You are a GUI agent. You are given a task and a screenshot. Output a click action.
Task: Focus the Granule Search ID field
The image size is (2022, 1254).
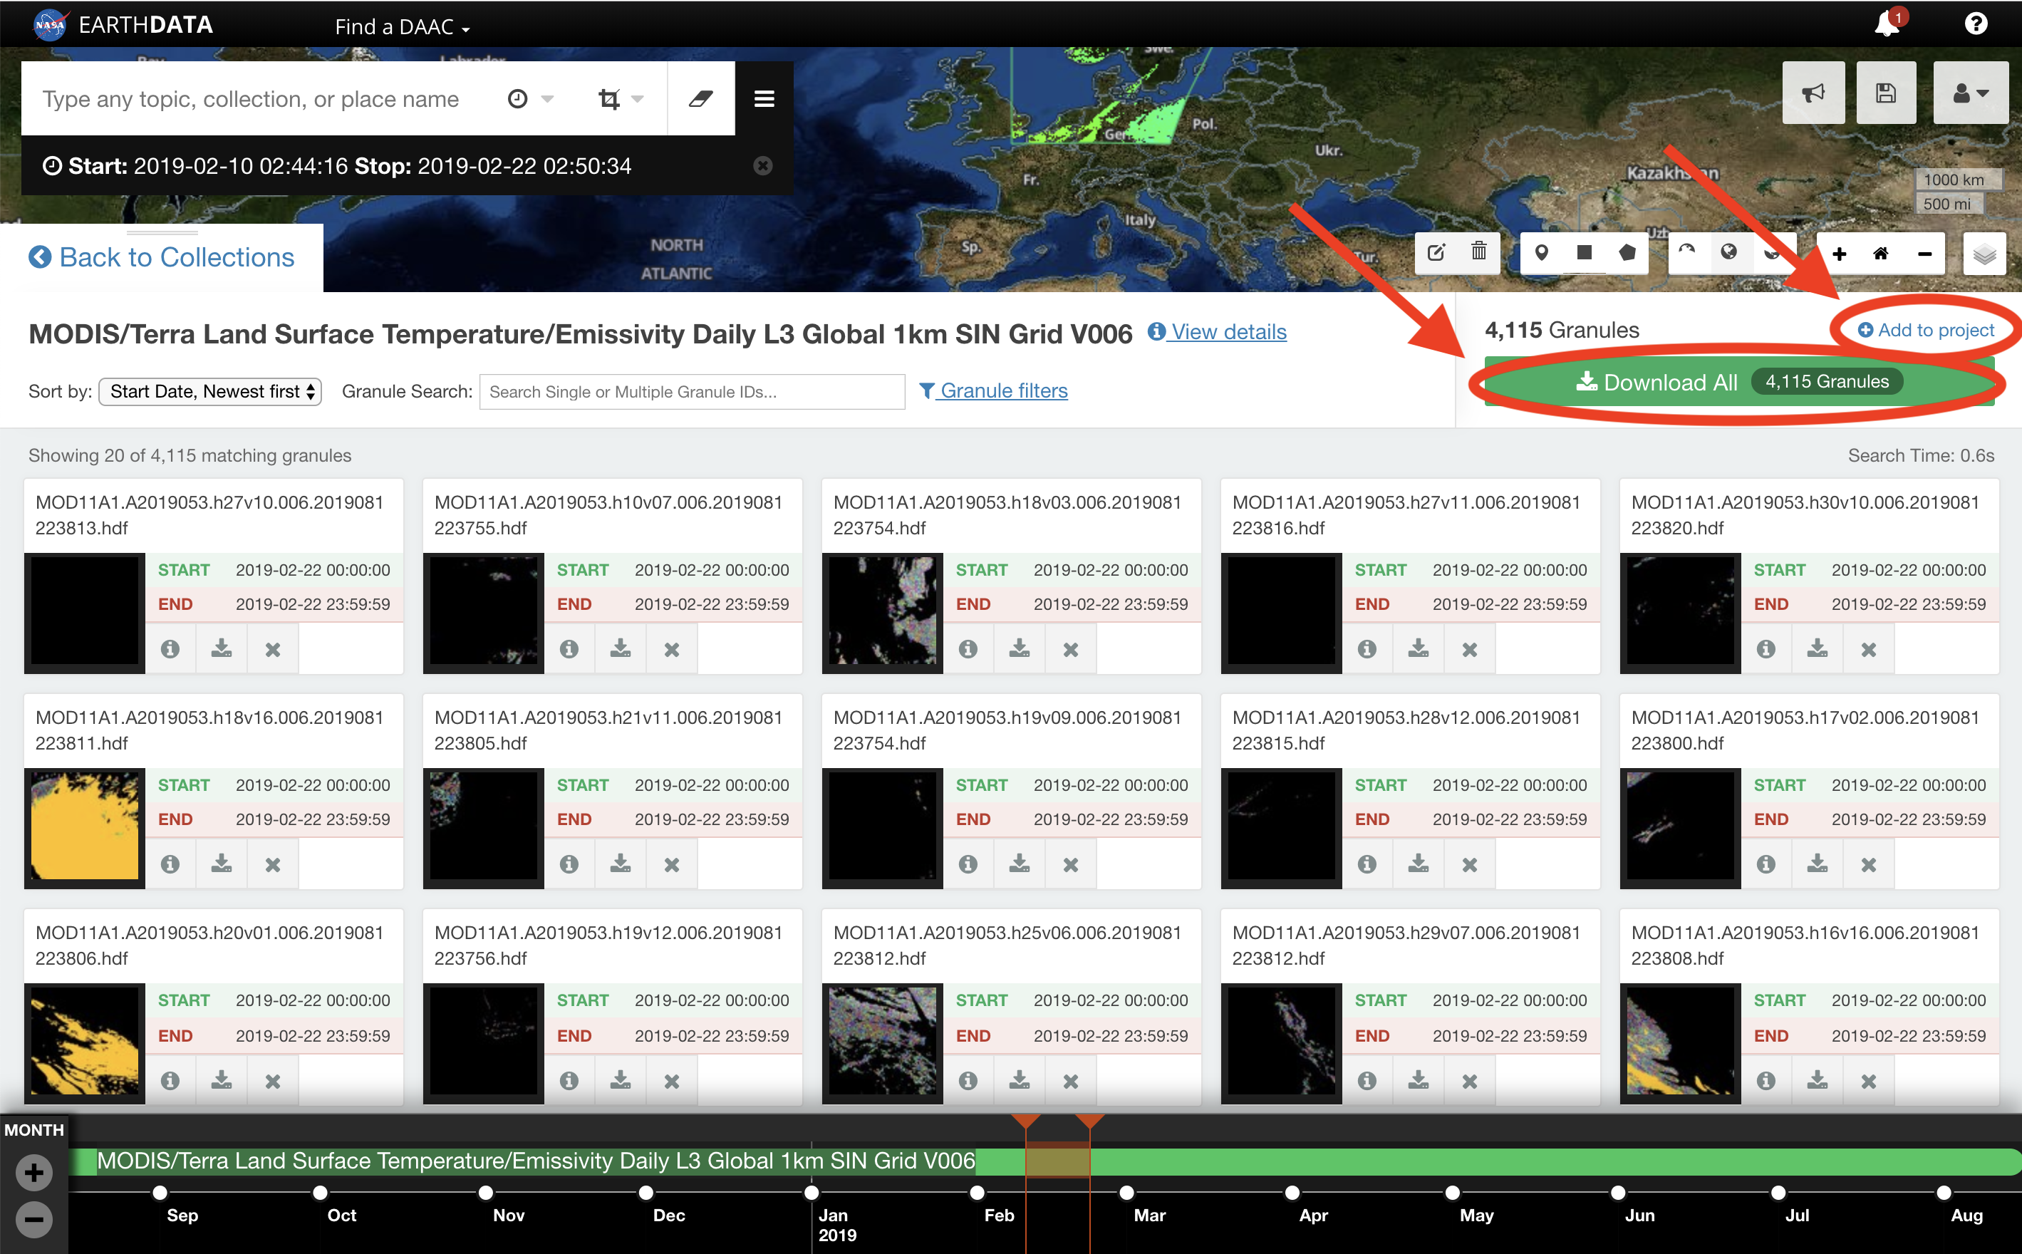(692, 391)
